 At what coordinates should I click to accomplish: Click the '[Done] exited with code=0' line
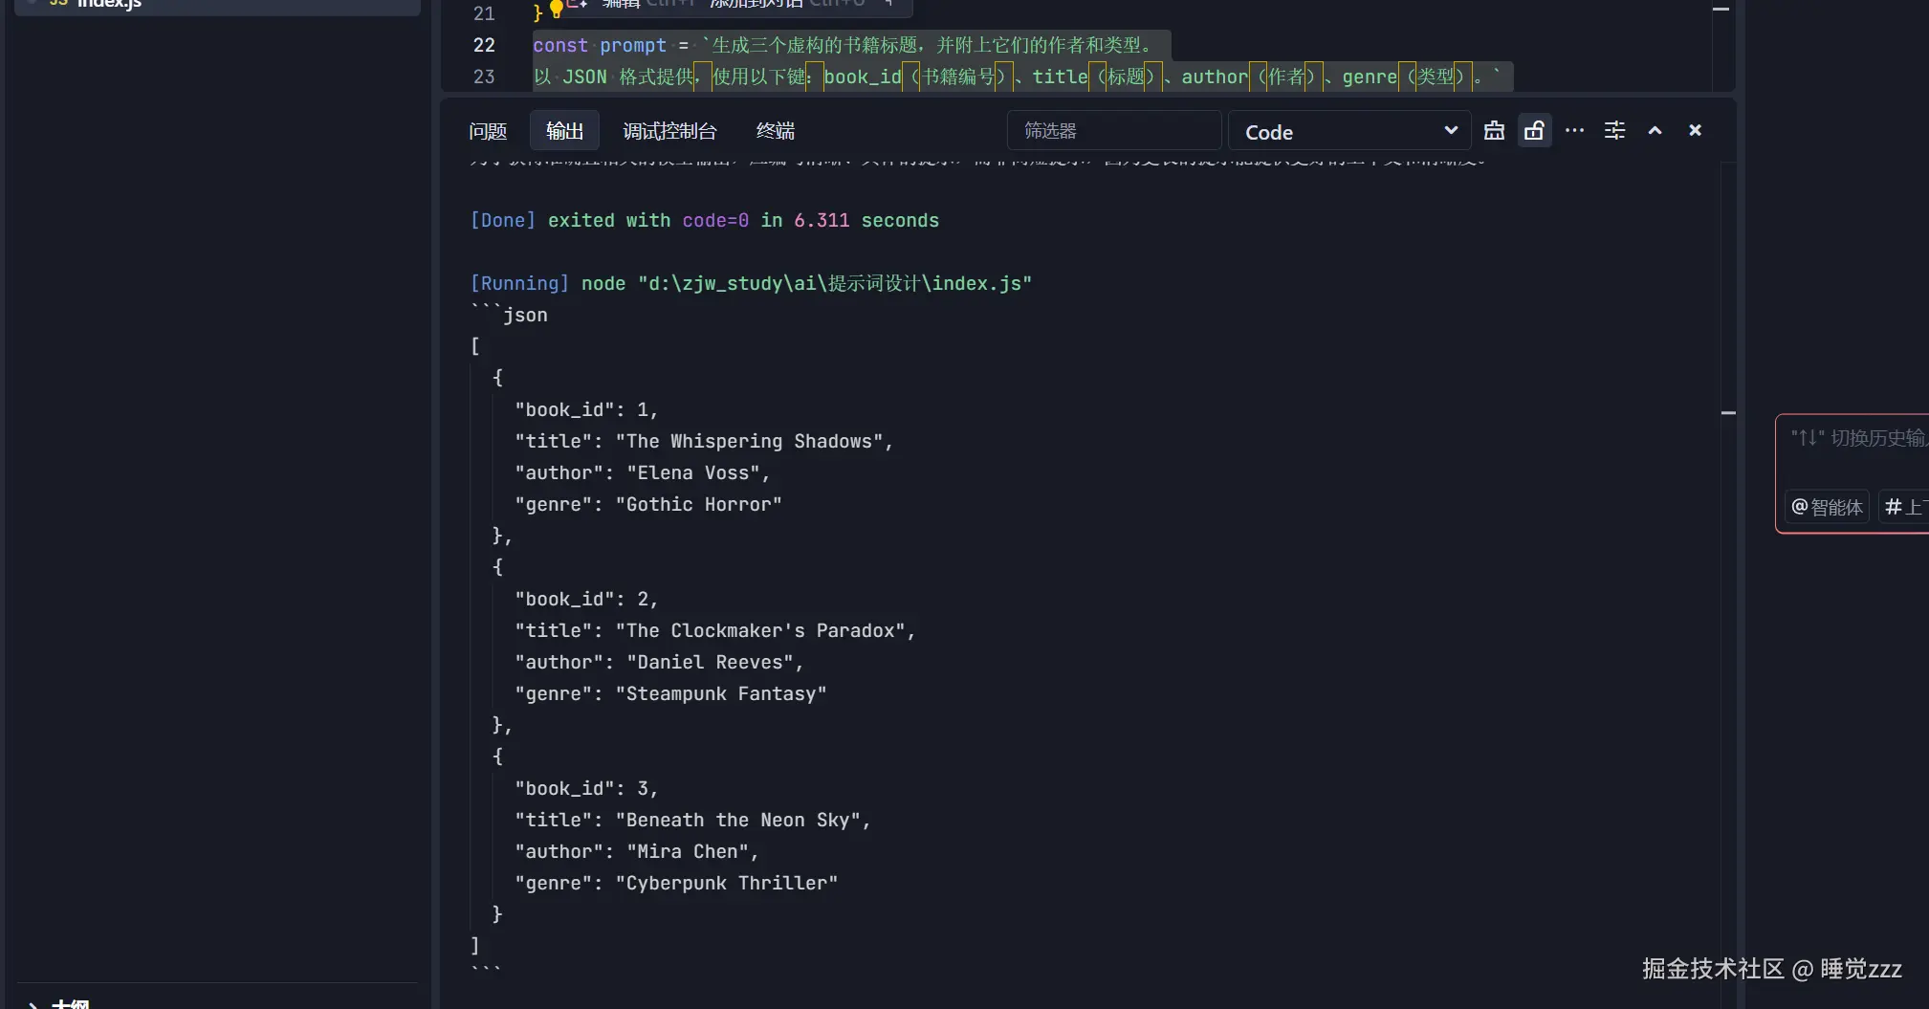[x=705, y=220]
